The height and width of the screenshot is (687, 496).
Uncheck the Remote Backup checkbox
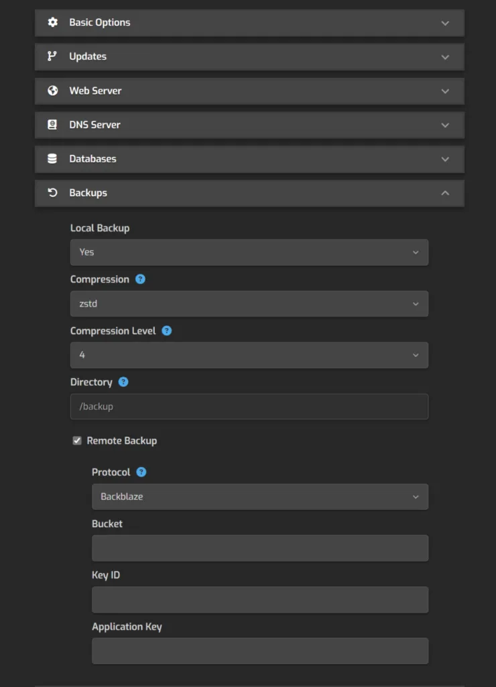(x=77, y=441)
